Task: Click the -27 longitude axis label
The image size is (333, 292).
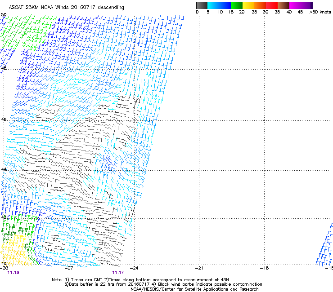Action: coord(69,268)
